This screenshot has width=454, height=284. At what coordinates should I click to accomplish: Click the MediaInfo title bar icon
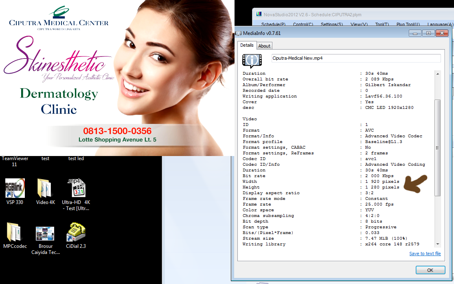coord(239,33)
